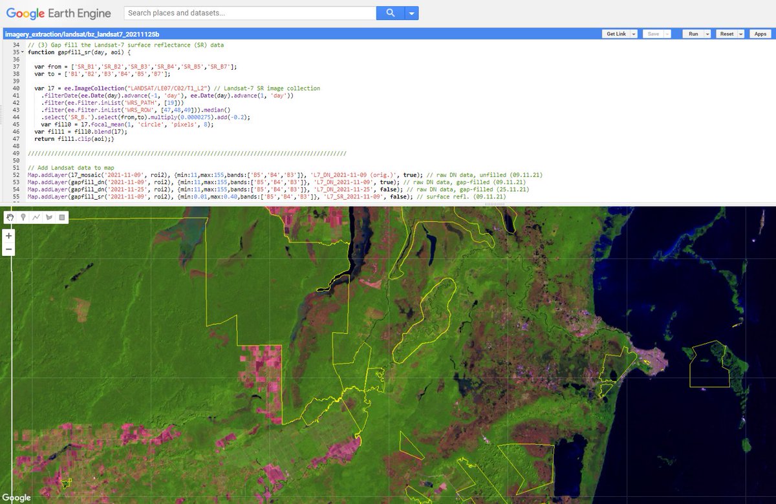
Task: Select the add marker drawing tool
Action: click(x=23, y=217)
